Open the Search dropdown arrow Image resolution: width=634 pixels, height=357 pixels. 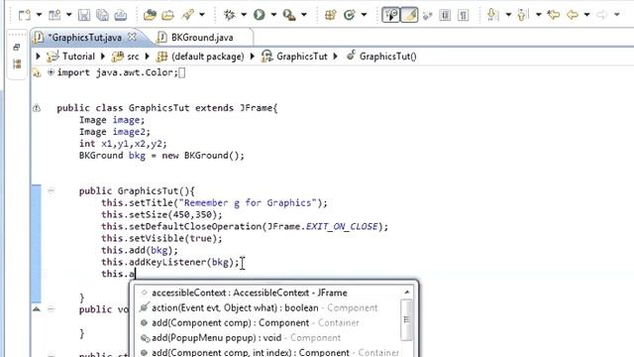tap(202, 15)
